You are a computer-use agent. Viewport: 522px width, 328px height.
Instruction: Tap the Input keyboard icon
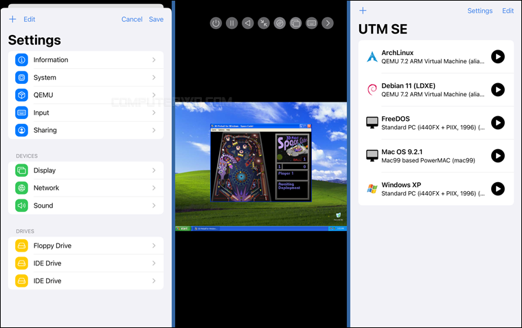click(22, 113)
